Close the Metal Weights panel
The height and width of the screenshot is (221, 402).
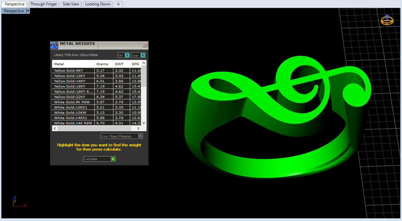145,45
